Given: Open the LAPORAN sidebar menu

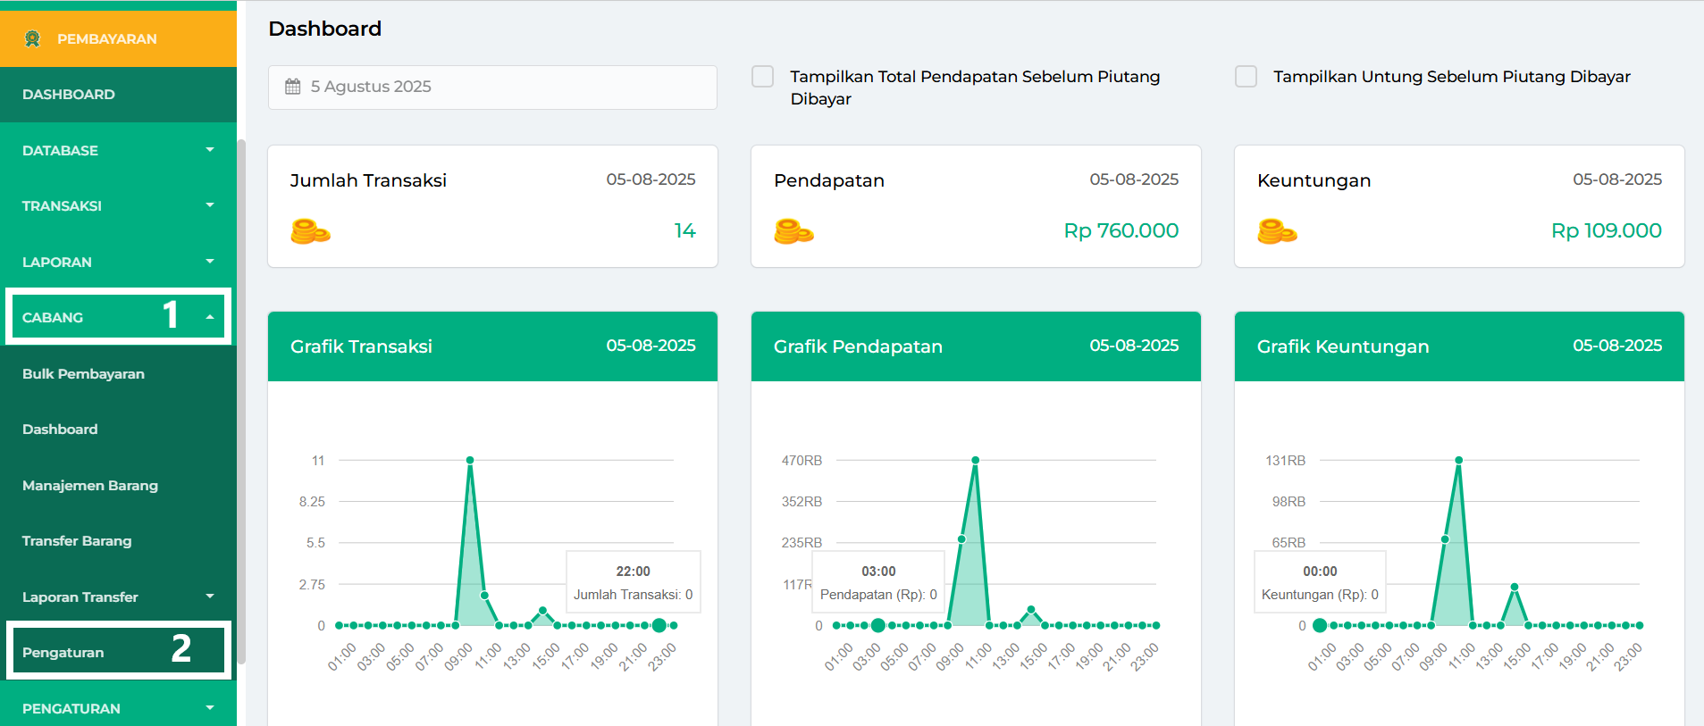Looking at the screenshot, I should click(118, 262).
